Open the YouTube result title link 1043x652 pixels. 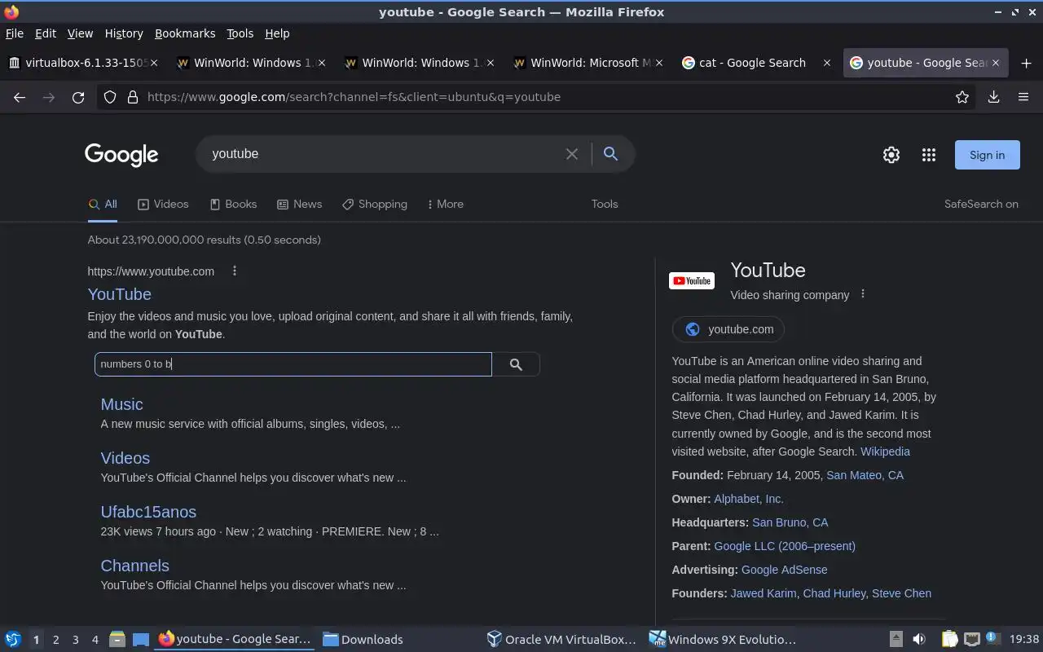[119, 294]
